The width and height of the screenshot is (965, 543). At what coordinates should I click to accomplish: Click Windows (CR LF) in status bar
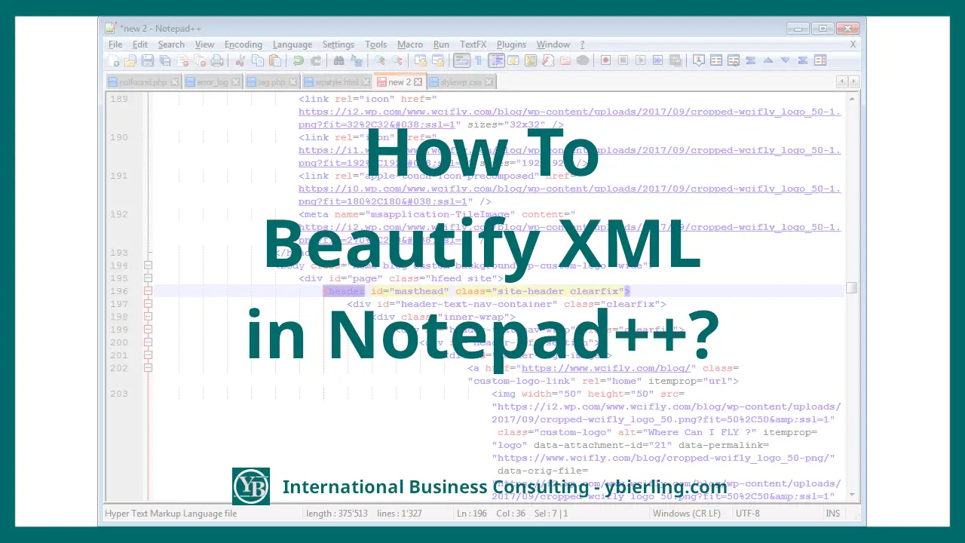coord(686,514)
